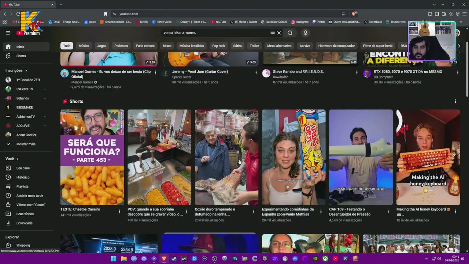The width and height of the screenshot is (469, 264).
Task: Open options for CAP 109 short
Action: 388,211
